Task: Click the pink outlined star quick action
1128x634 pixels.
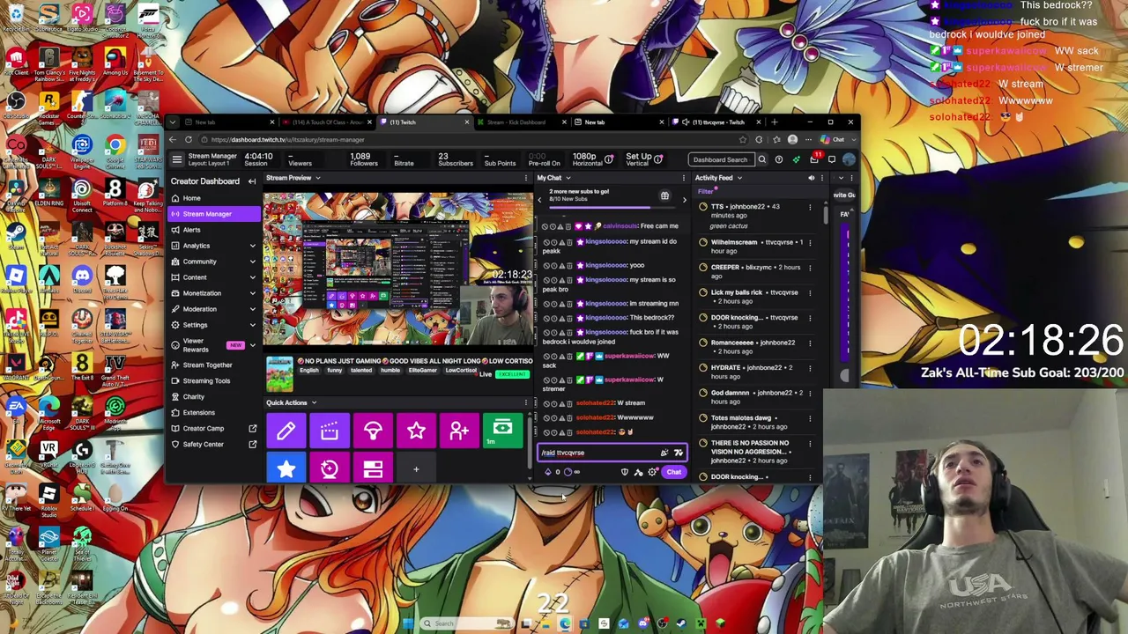Action: (416, 431)
